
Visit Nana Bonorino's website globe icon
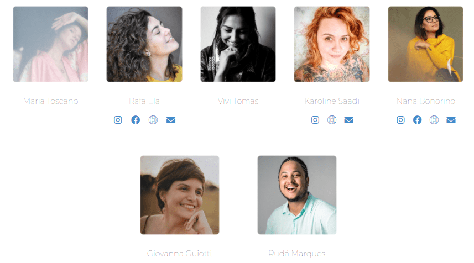(434, 120)
